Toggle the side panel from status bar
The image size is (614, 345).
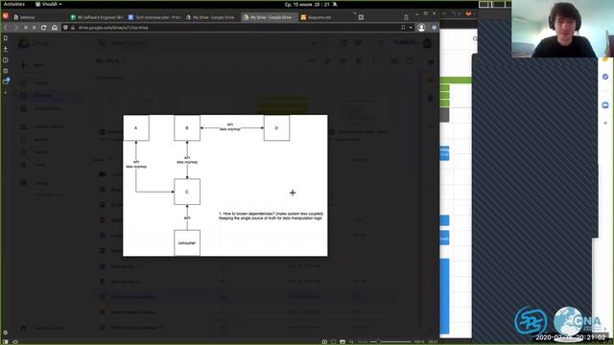(5, 341)
